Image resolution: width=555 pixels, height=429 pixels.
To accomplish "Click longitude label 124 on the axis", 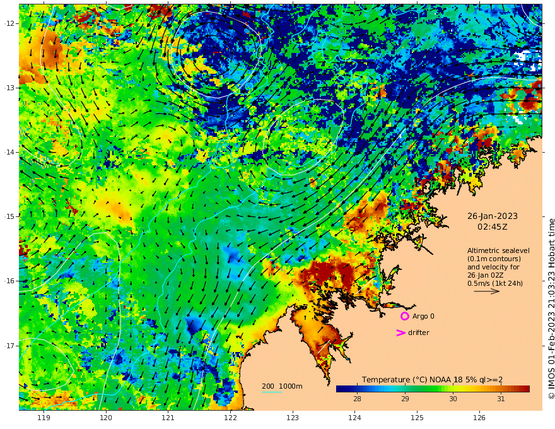I will [354, 418].
